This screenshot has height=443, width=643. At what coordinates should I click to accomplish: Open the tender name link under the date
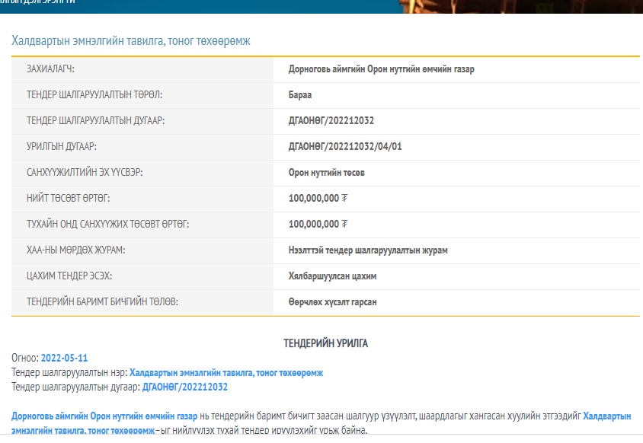(x=226, y=373)
